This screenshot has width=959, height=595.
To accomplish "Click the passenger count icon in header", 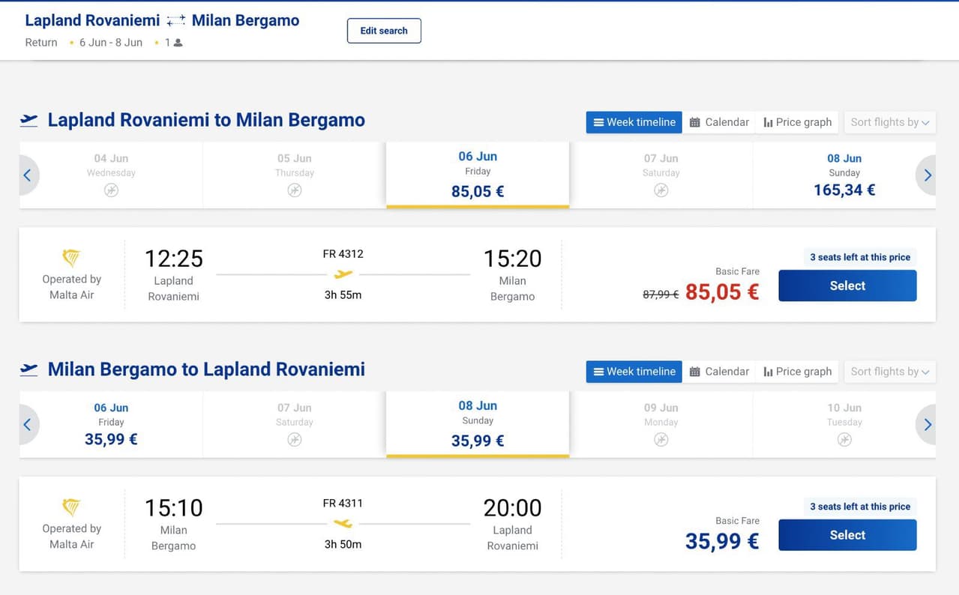I will 178,43.
